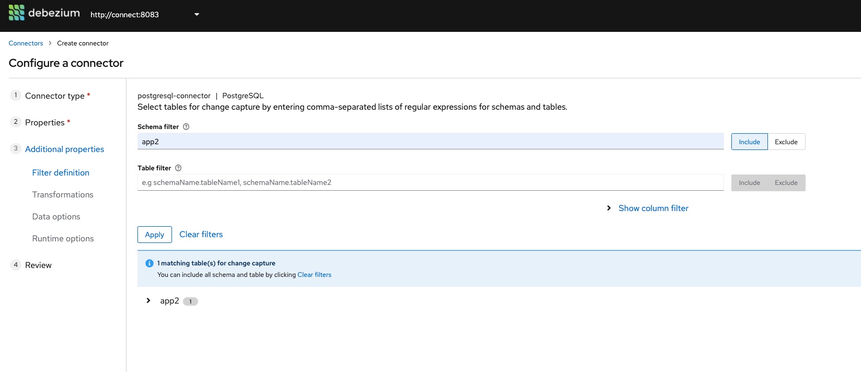The height and width of the screenshot is (372, 861).
Task: Go to the Connectors breadcrumb link
Action: tap(26, 43)
